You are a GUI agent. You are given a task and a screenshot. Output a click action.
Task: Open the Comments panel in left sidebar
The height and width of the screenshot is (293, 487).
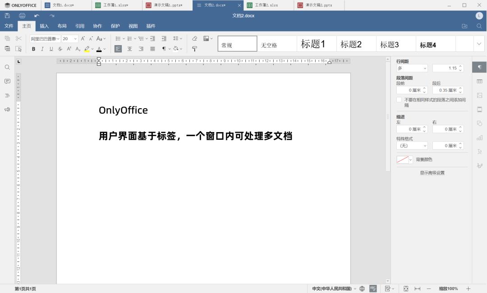click(7, 81)
